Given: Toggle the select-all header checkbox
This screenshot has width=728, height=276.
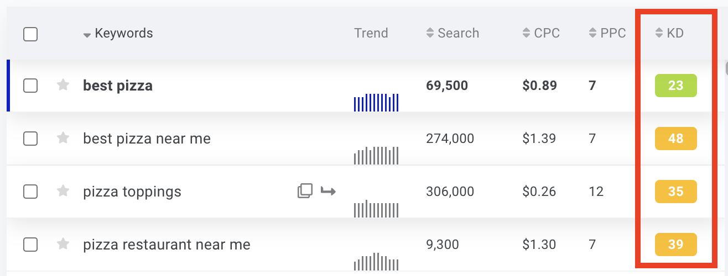Looking at the screenshot, I should point(30,34).
